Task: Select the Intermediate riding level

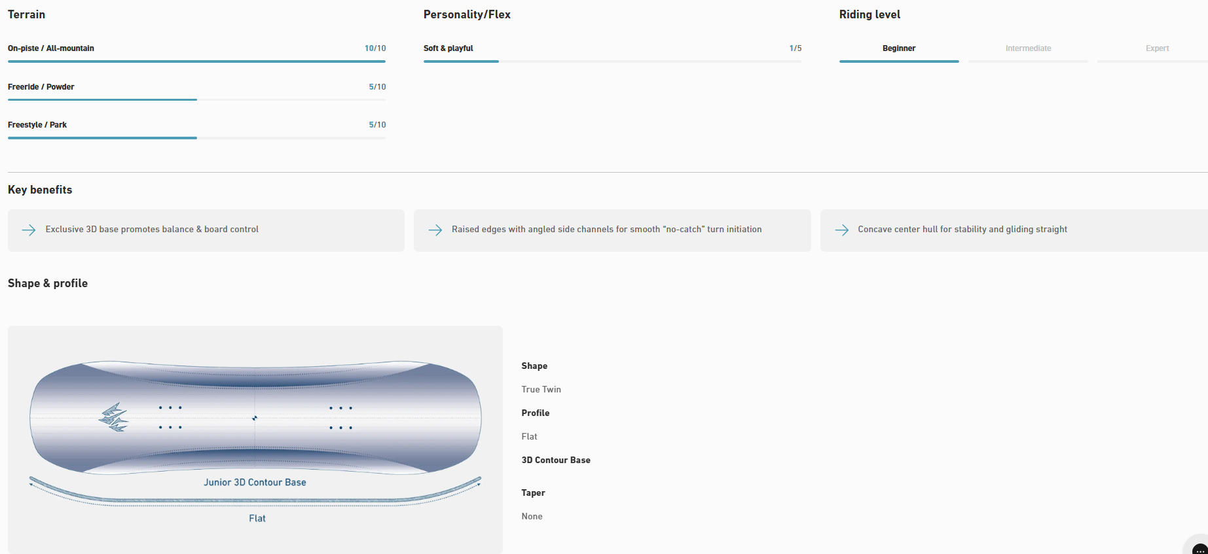Action: [1028, 48]
